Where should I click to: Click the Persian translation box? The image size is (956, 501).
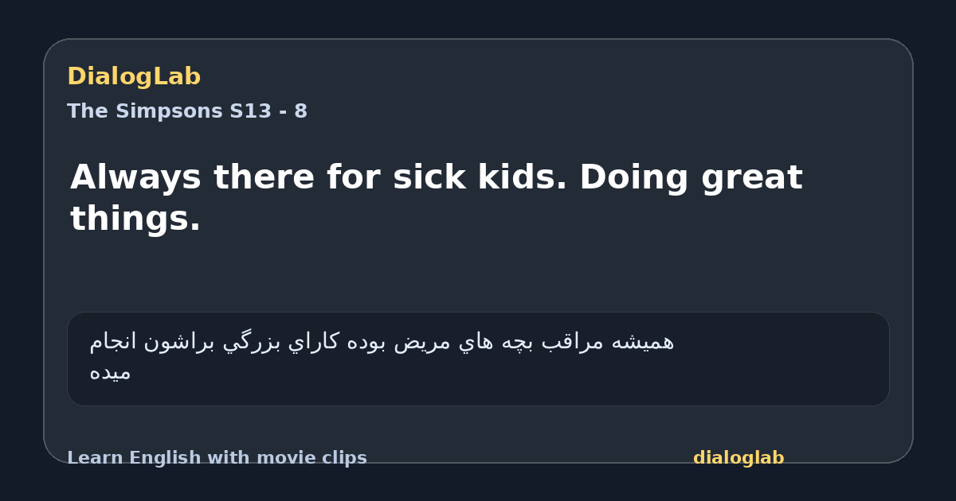pos(478,359)
